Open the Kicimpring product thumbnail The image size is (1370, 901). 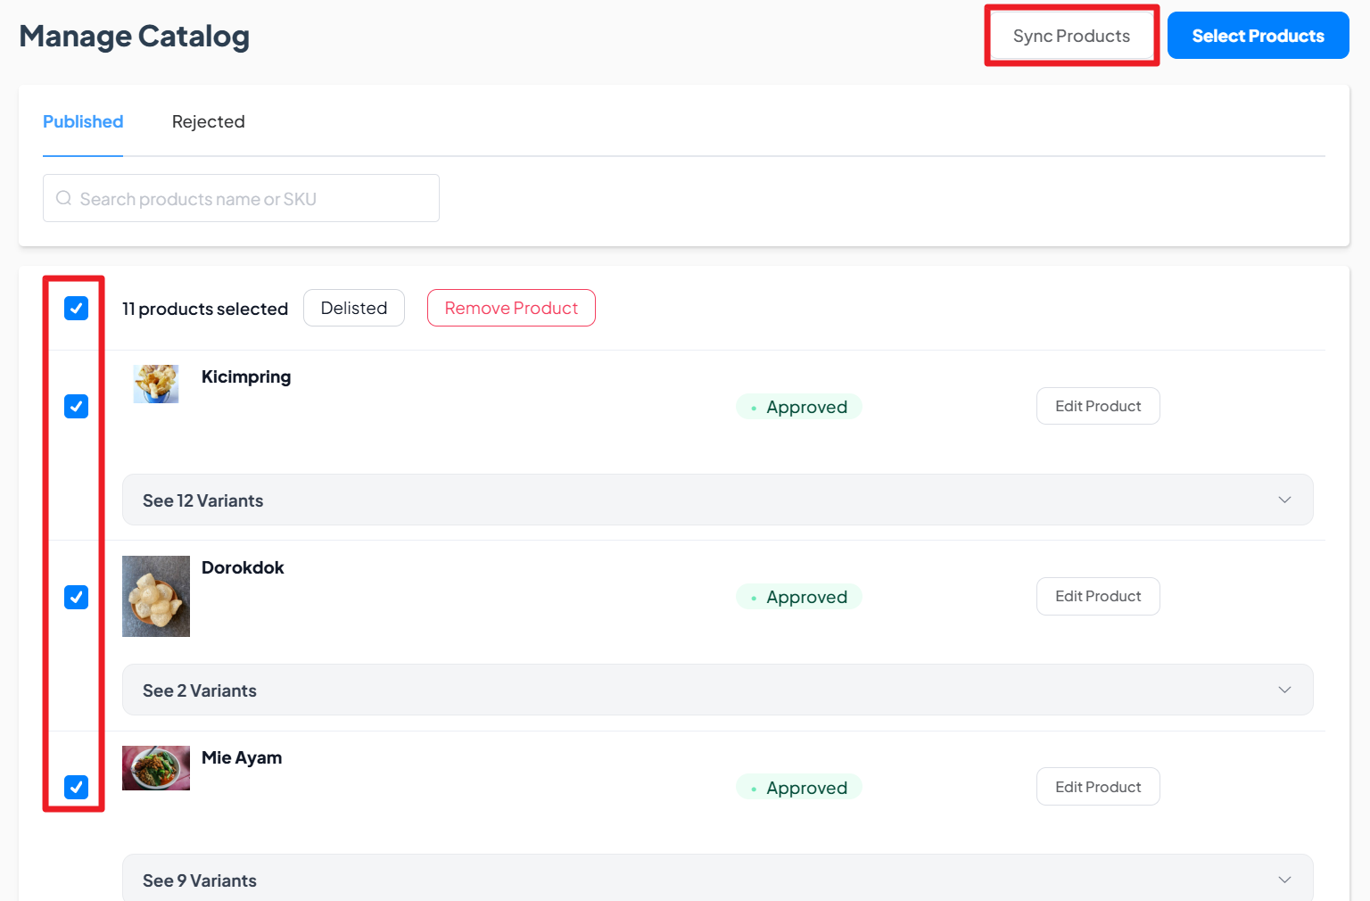click(156, 384)
